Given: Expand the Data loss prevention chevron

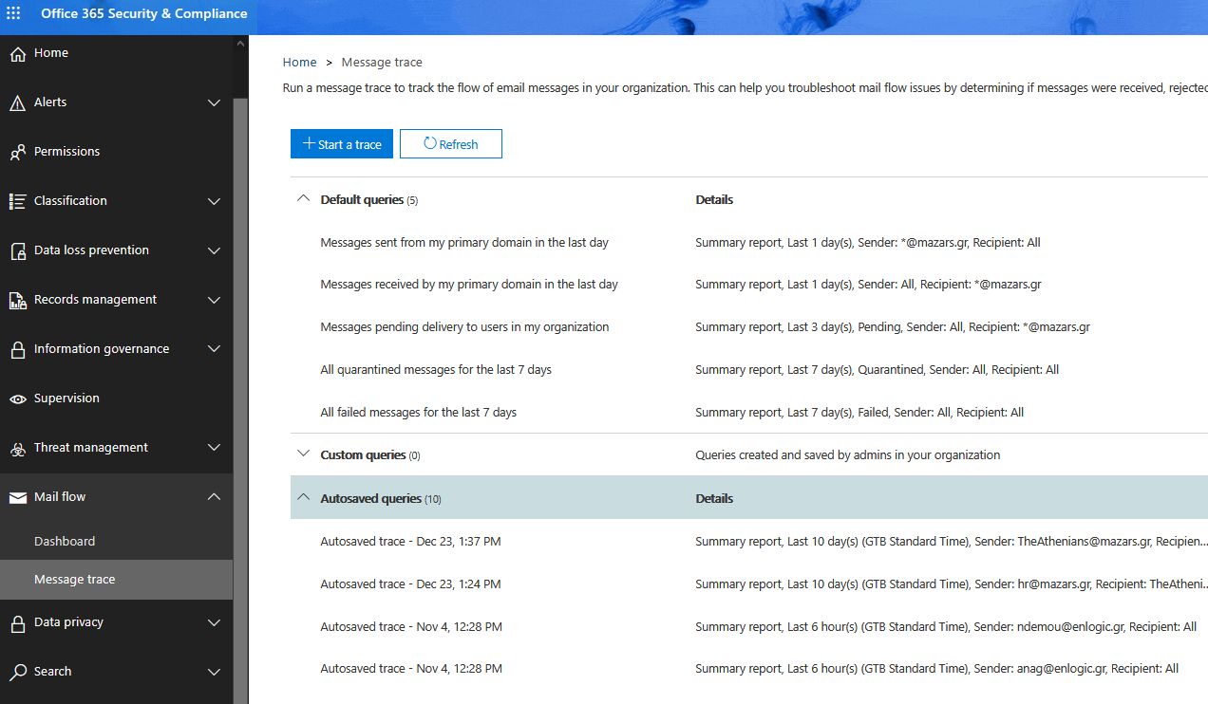Looking at the screenshot, I should 214,250.
